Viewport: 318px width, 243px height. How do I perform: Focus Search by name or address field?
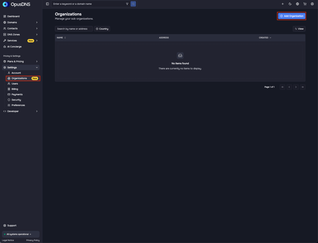[74, 29]
